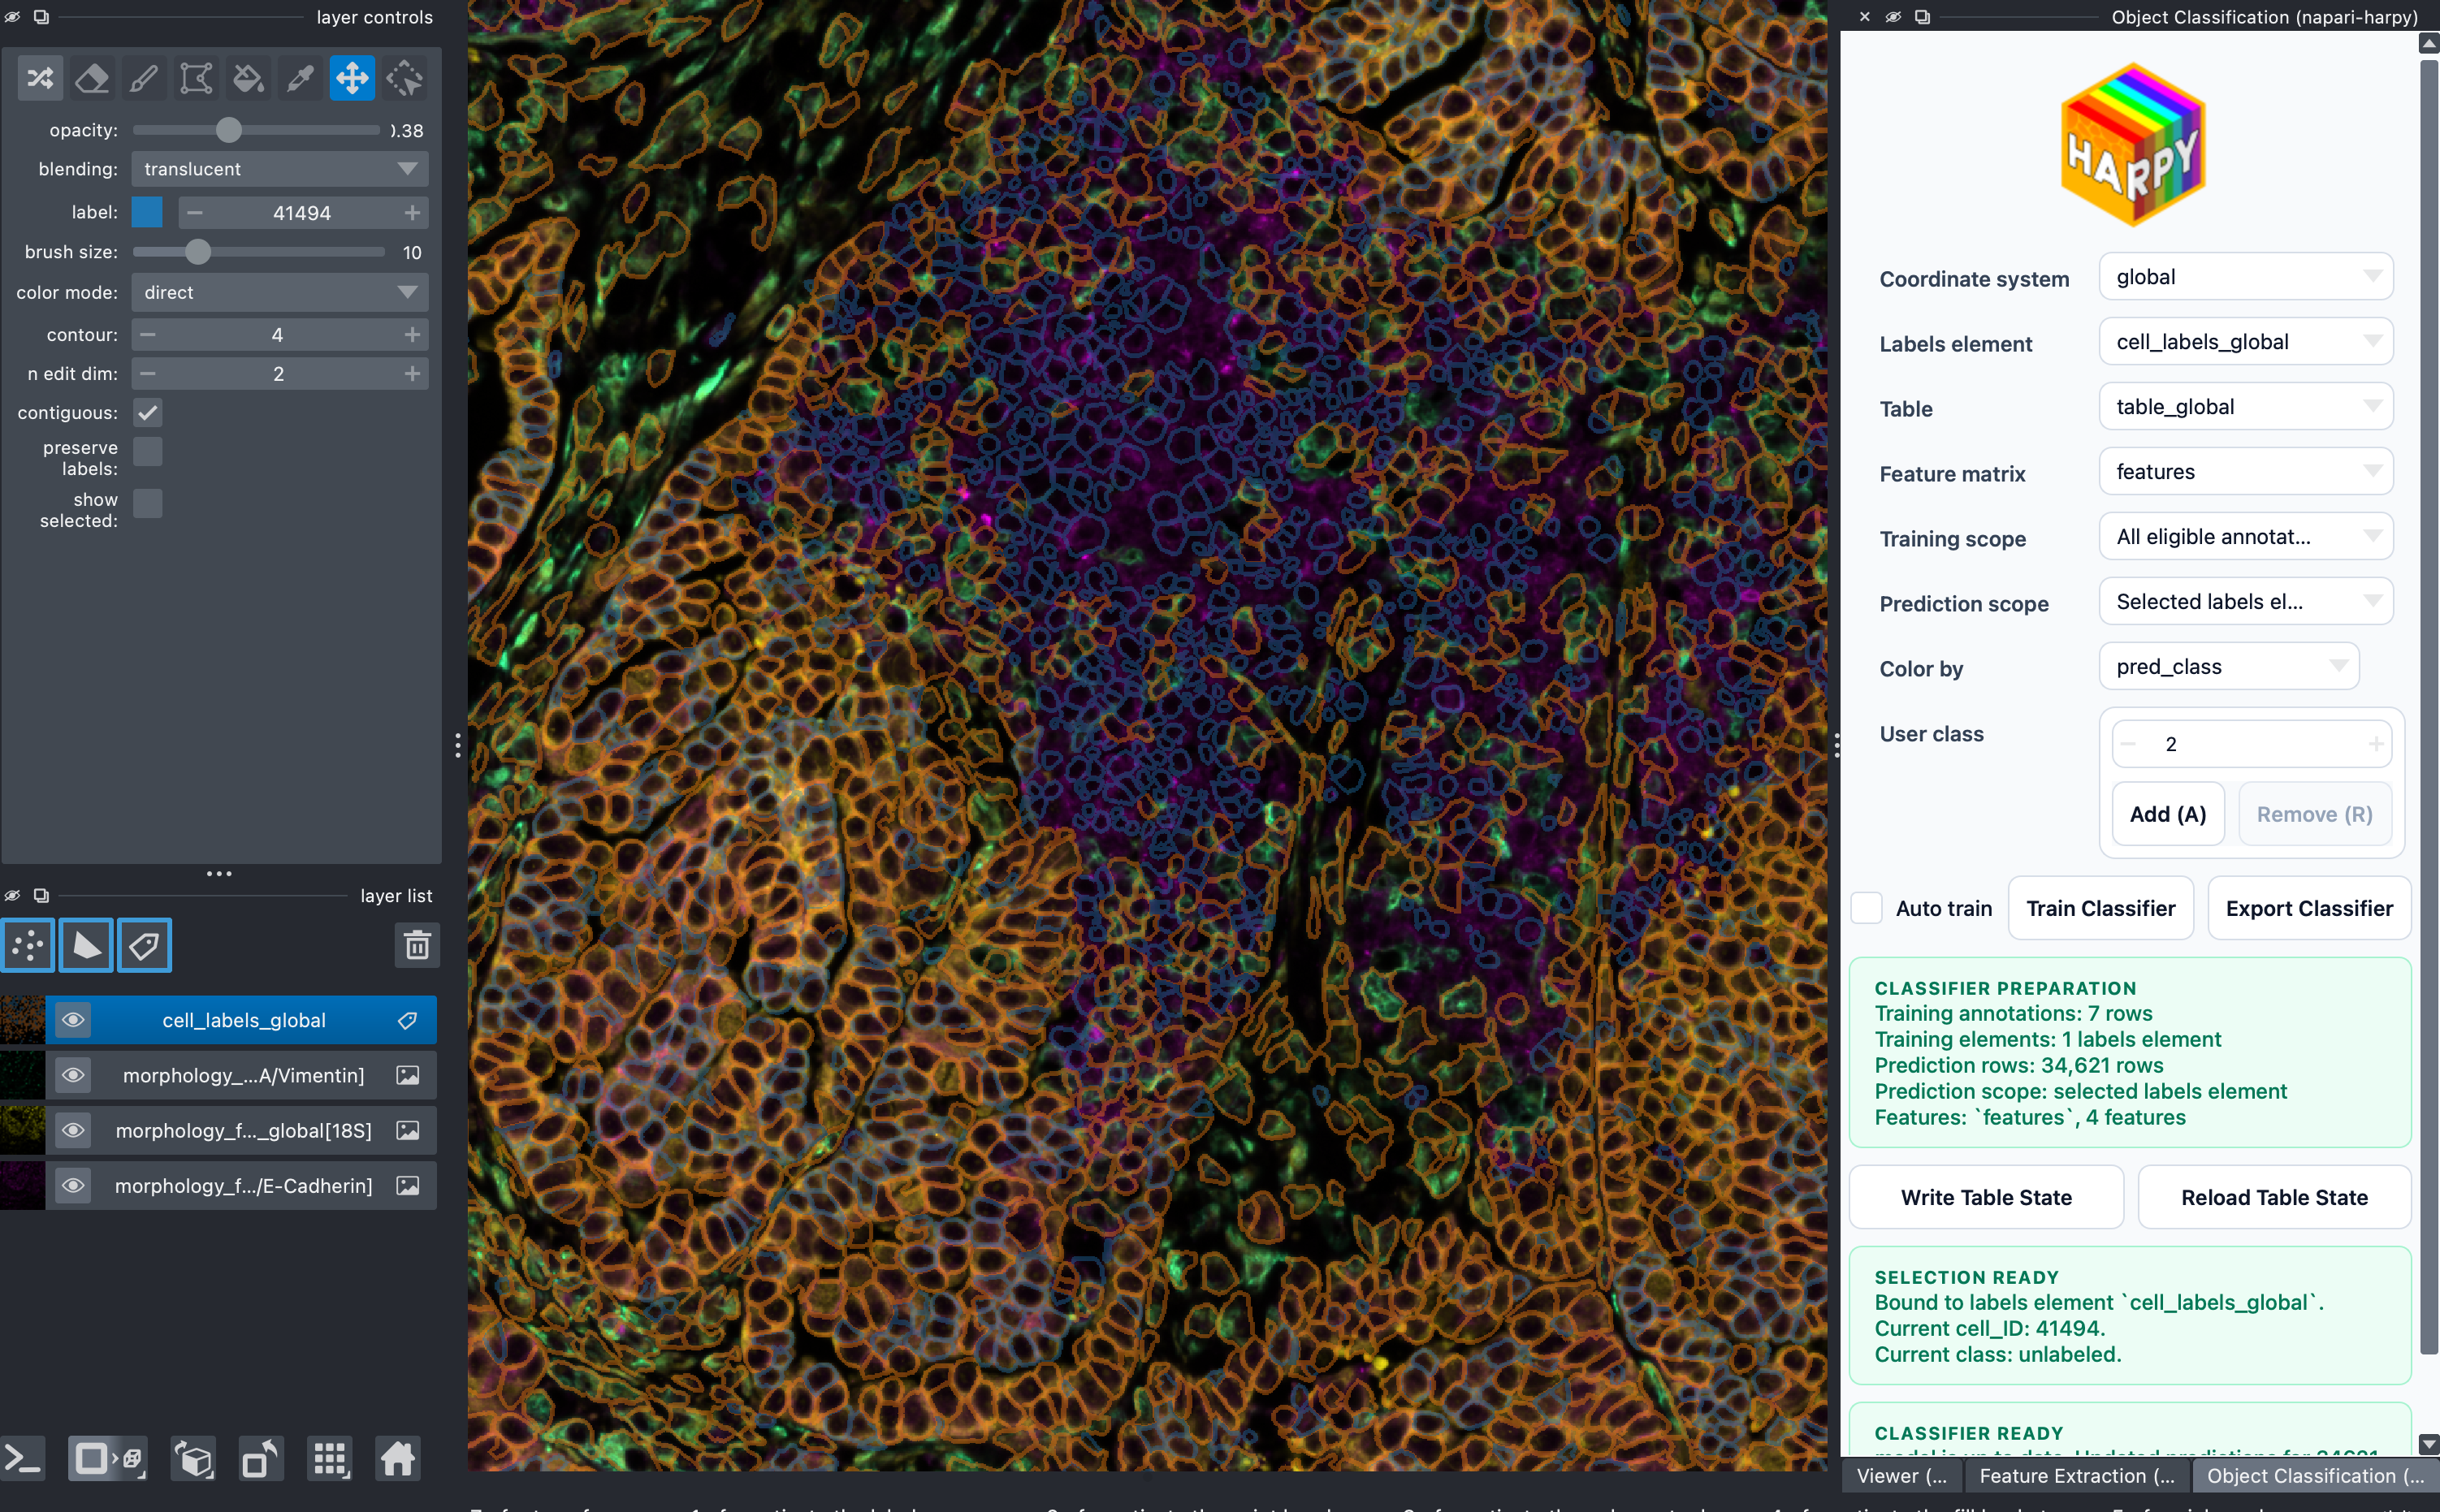The width and height of the screenshot is (2440, 1512).
Task: Open the Feature matrix dropdown
Action: click(2246, 472)
